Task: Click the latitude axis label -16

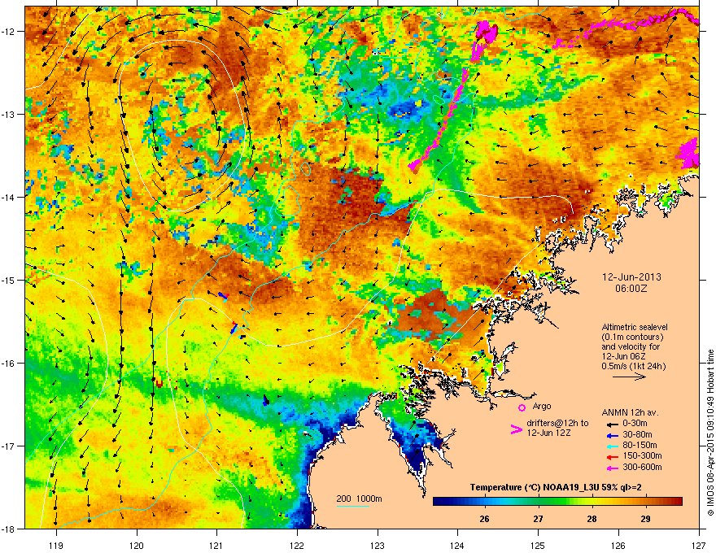Action: tap(8, 364)
